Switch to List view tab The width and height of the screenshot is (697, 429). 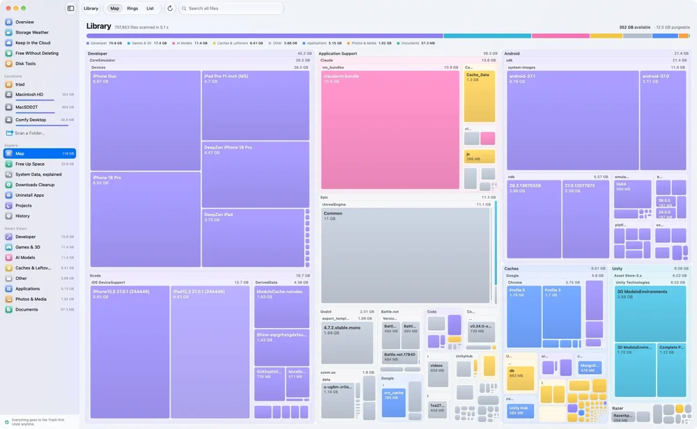(x=151, y=8)
